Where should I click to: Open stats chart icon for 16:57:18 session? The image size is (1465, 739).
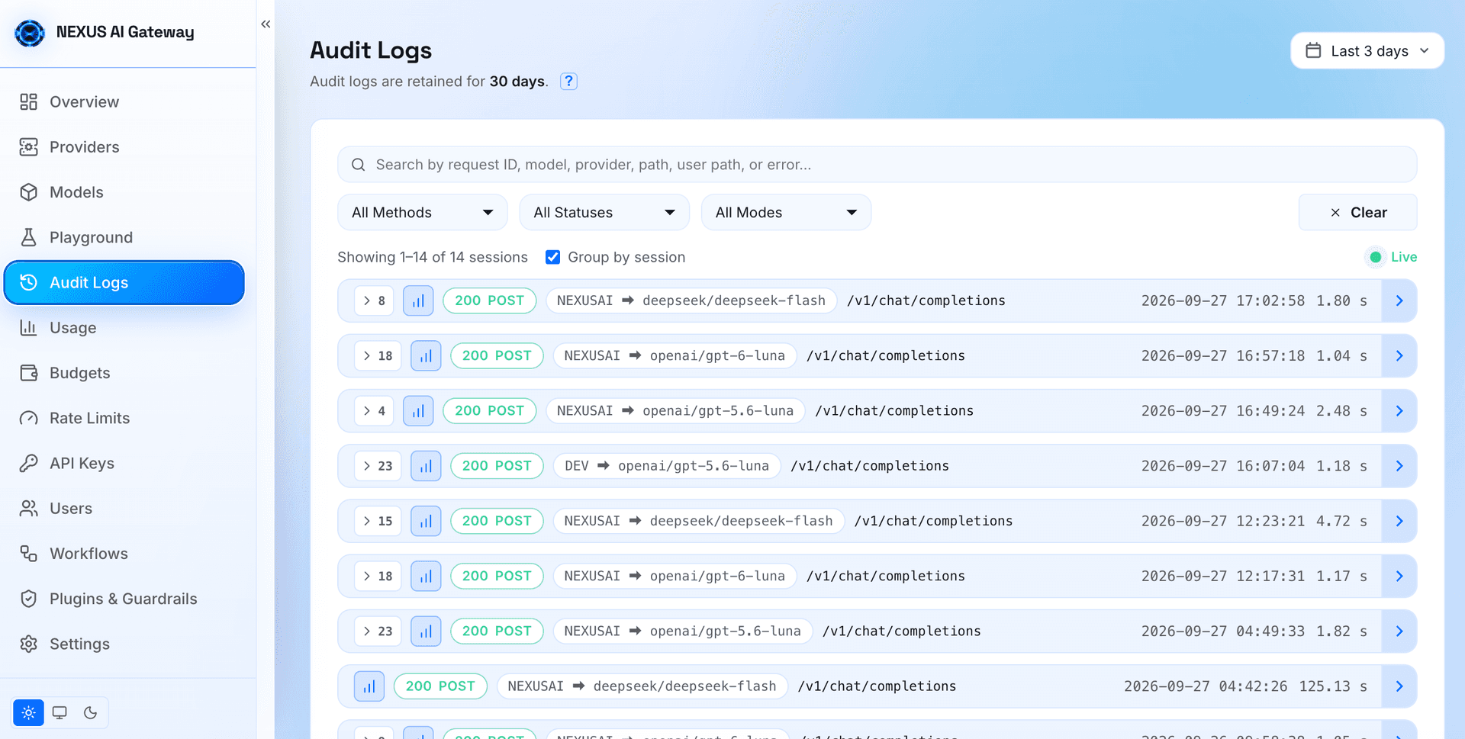tap(426, 355)
